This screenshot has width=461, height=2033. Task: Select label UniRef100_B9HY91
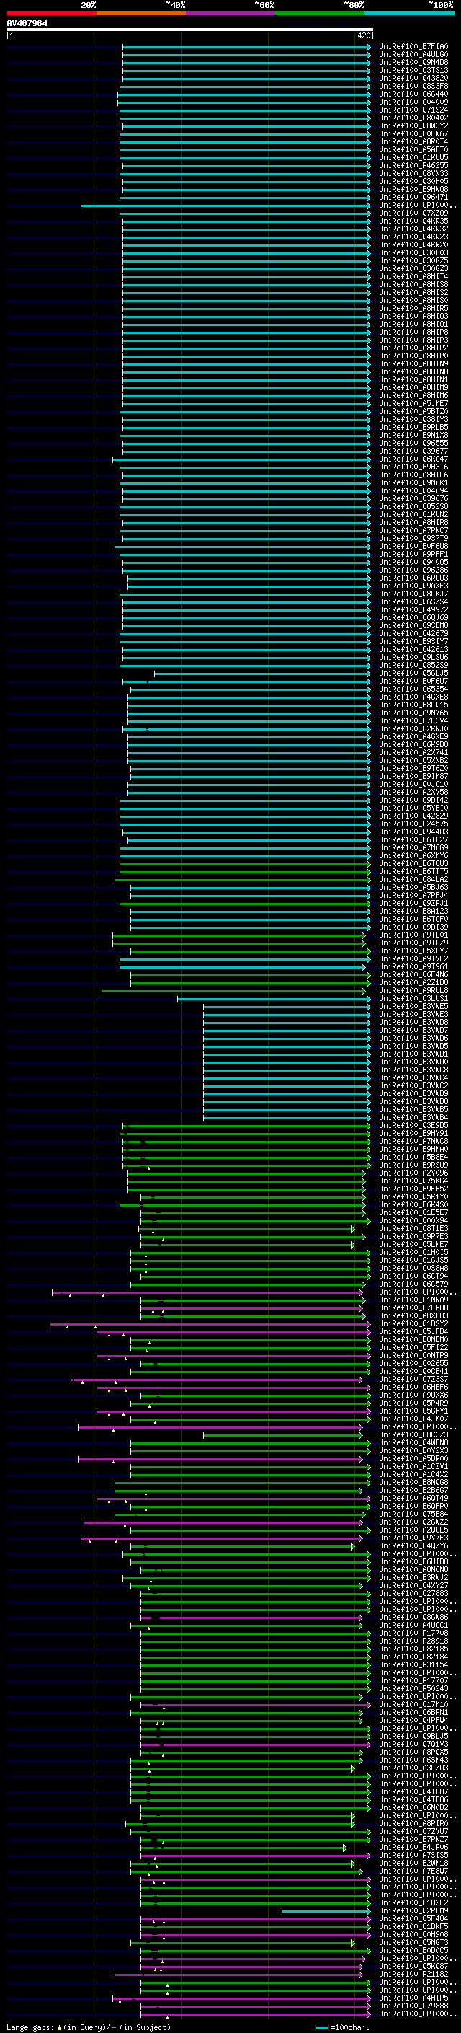point(413,1133)
